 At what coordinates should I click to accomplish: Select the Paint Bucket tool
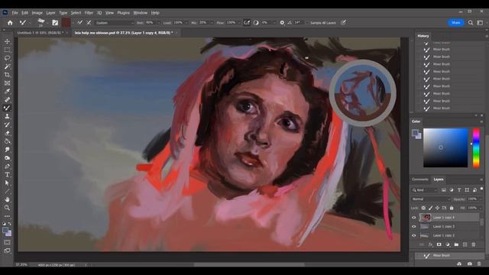(7, 141)
